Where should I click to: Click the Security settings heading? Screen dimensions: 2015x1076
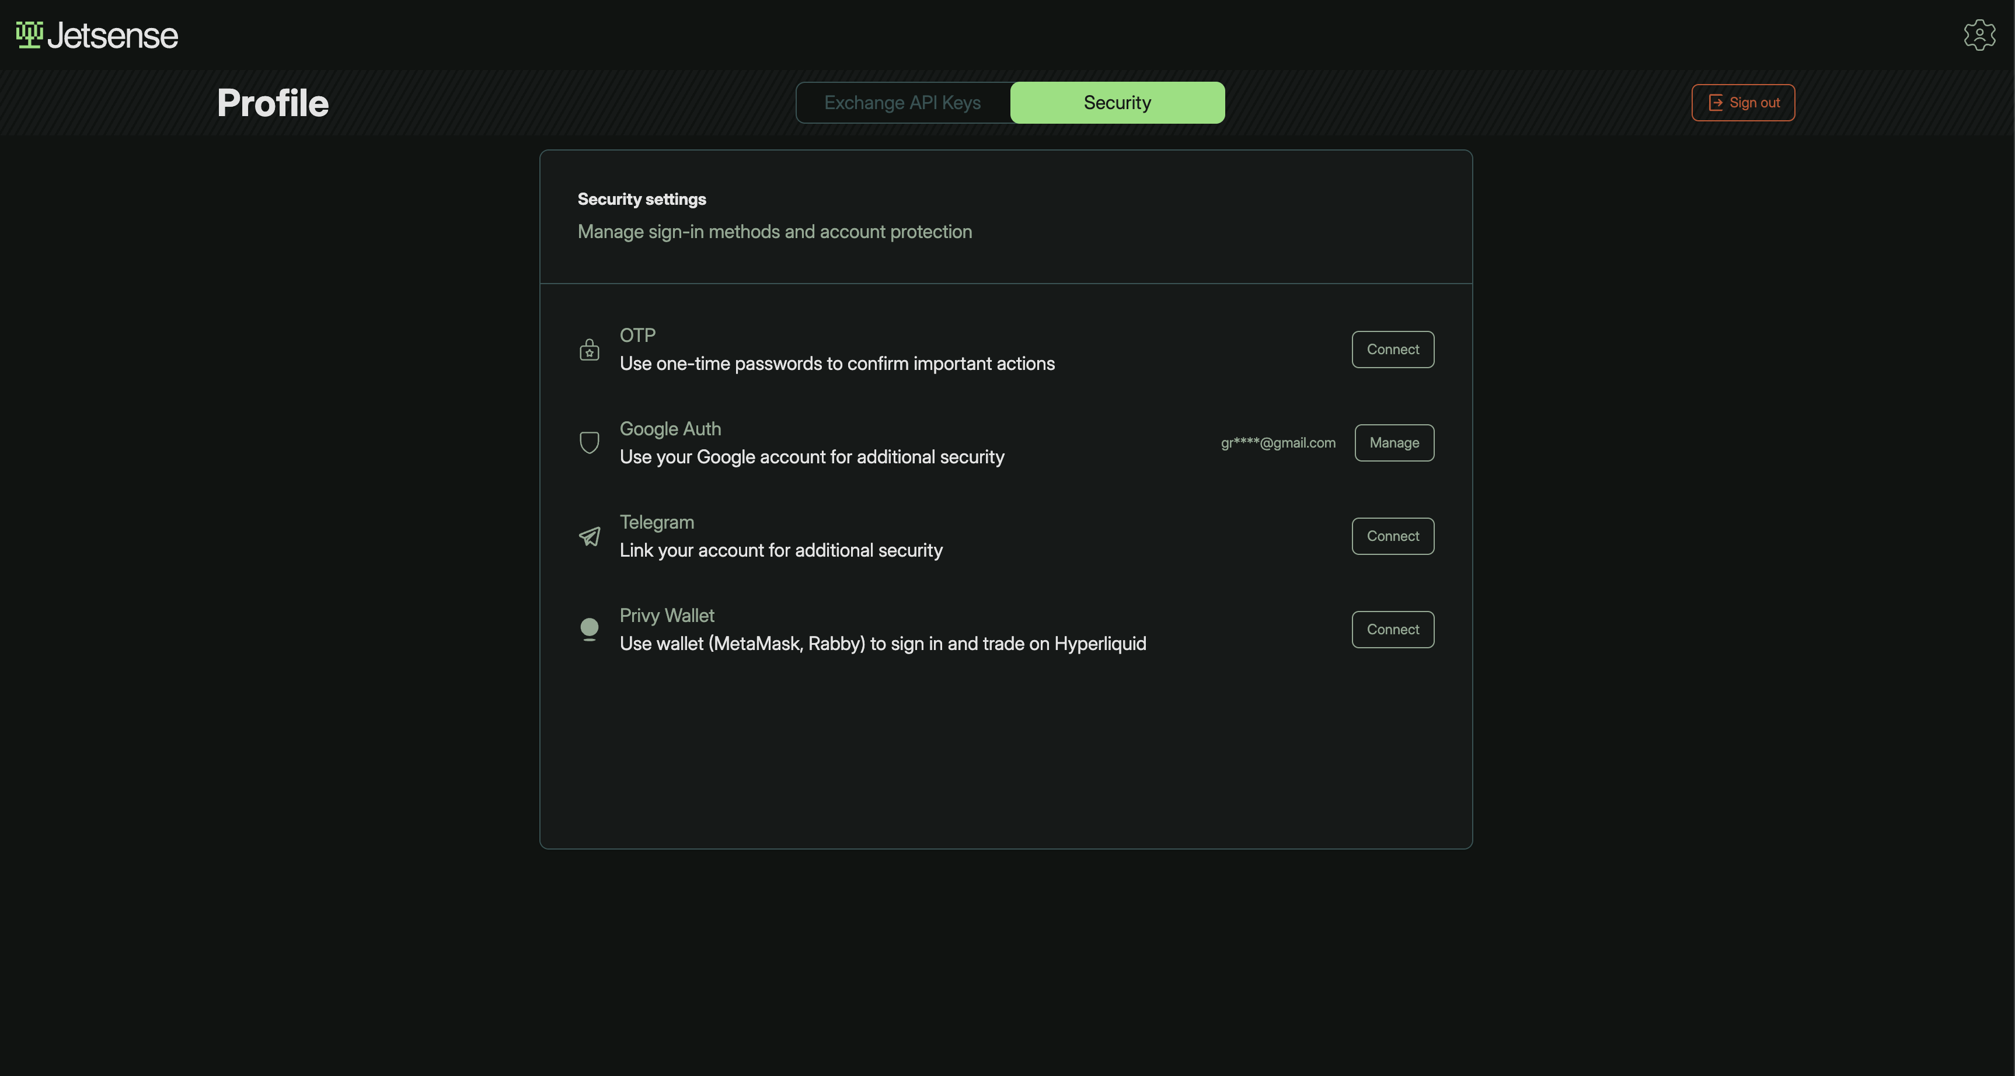click(x=642, y=200)
